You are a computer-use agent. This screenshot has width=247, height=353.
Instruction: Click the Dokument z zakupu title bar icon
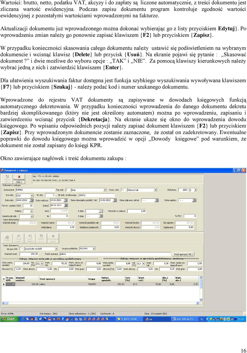(x=2, y=170)
